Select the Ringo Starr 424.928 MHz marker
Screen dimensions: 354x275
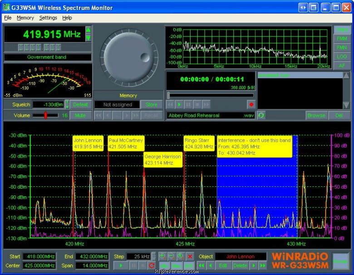coord(199,143)
